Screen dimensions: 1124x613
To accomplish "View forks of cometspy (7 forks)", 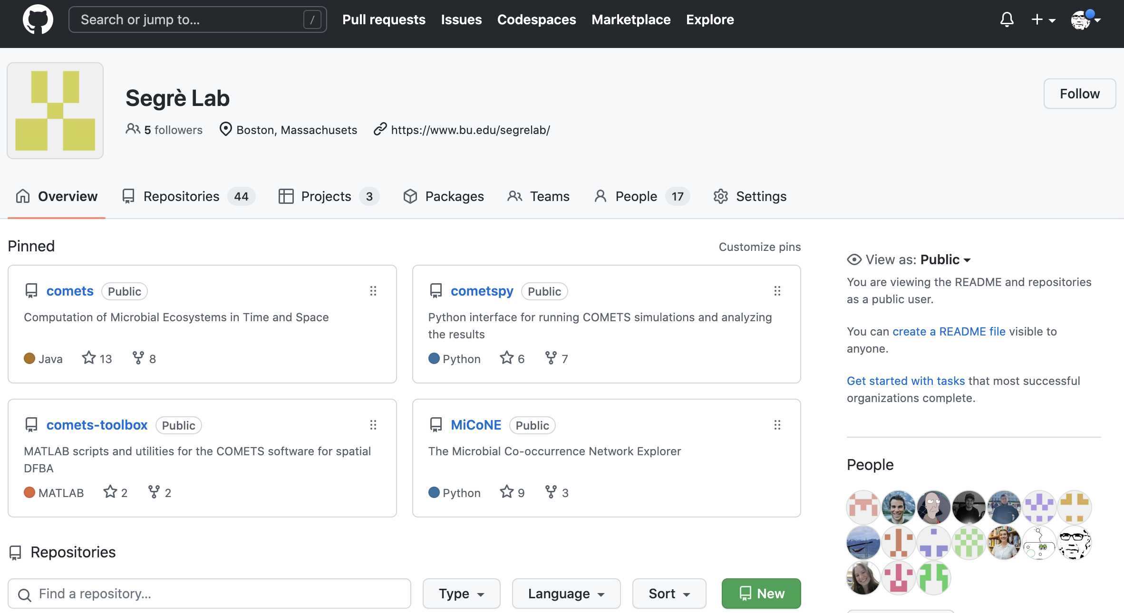I will click(556, 358).
